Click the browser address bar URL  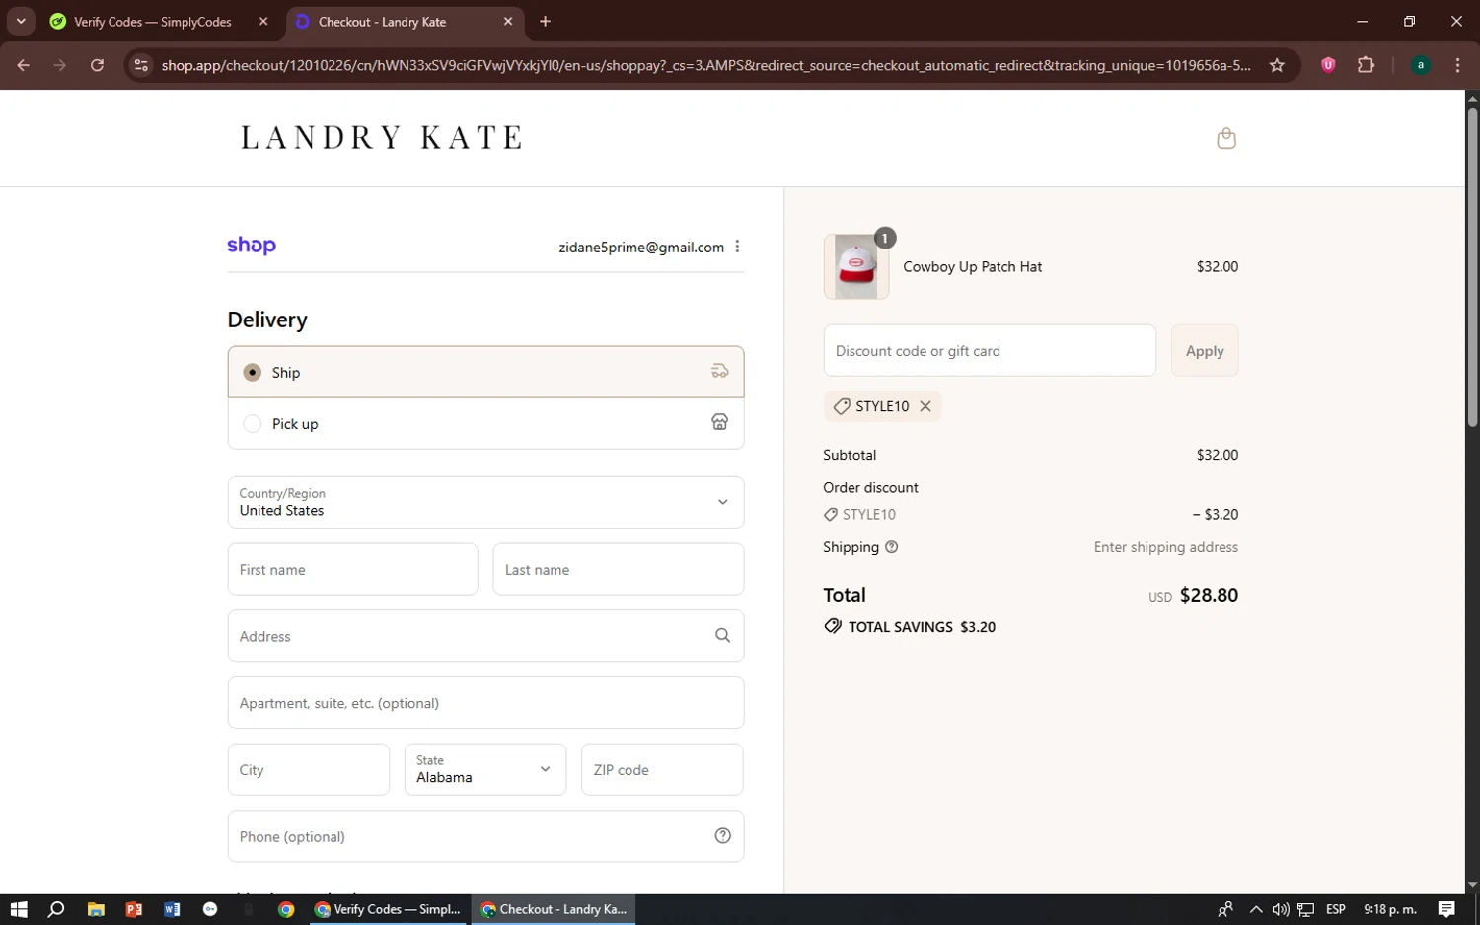705,65
